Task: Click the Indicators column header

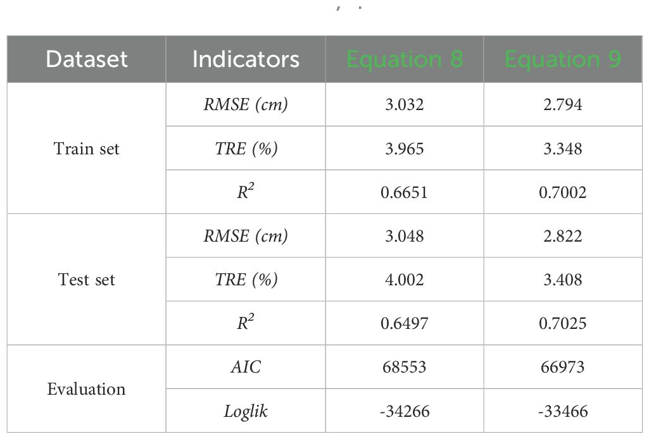Action: point(246,59)
